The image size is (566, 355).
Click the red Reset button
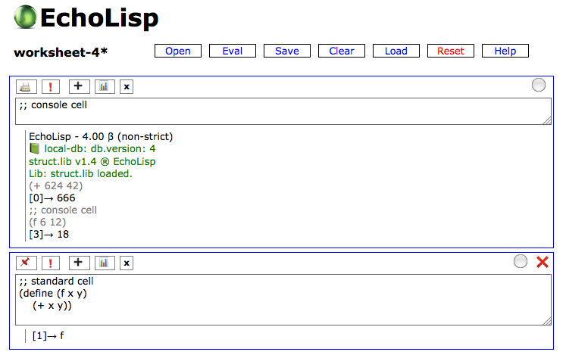point(451,51)
